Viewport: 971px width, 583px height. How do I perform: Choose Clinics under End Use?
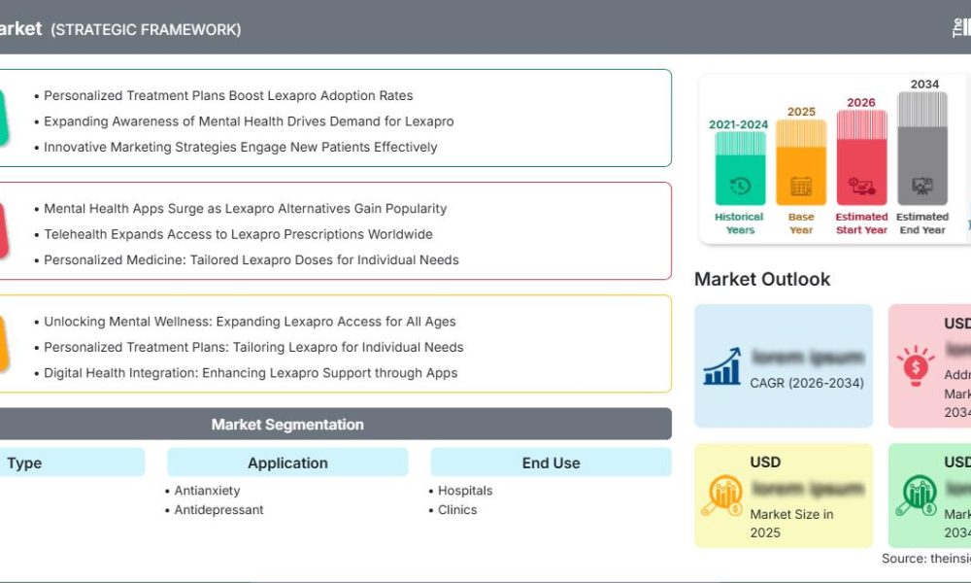click(x=457, y=509)
